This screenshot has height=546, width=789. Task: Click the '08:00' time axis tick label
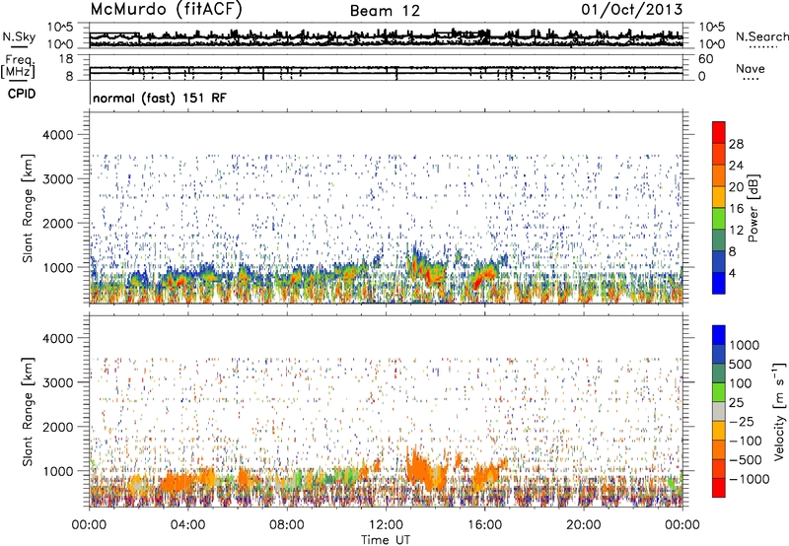287,525
